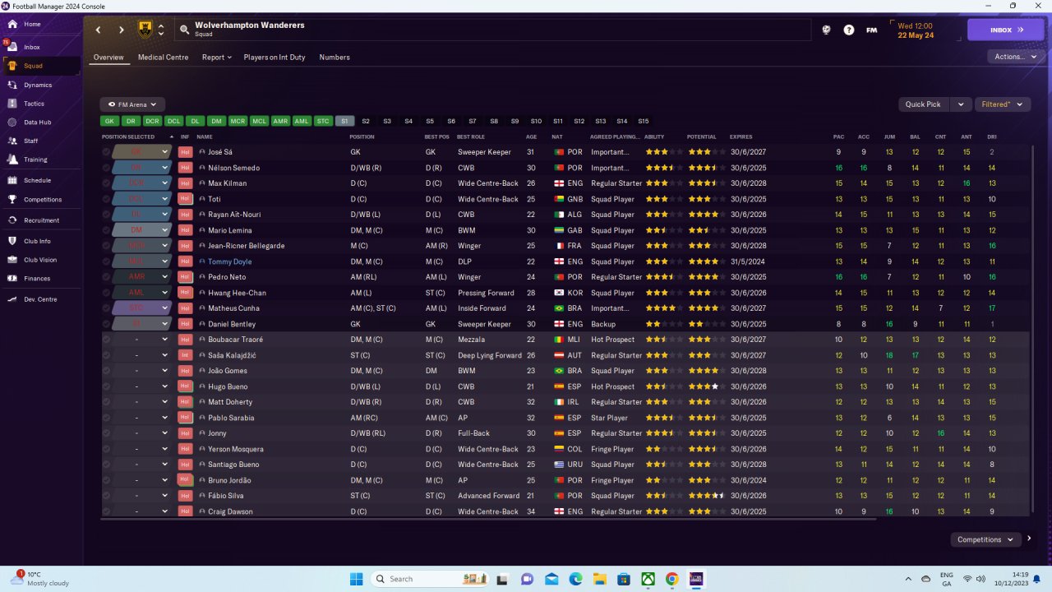Go back with the left arrow
1052x592 pixels.
click(98, 30)
